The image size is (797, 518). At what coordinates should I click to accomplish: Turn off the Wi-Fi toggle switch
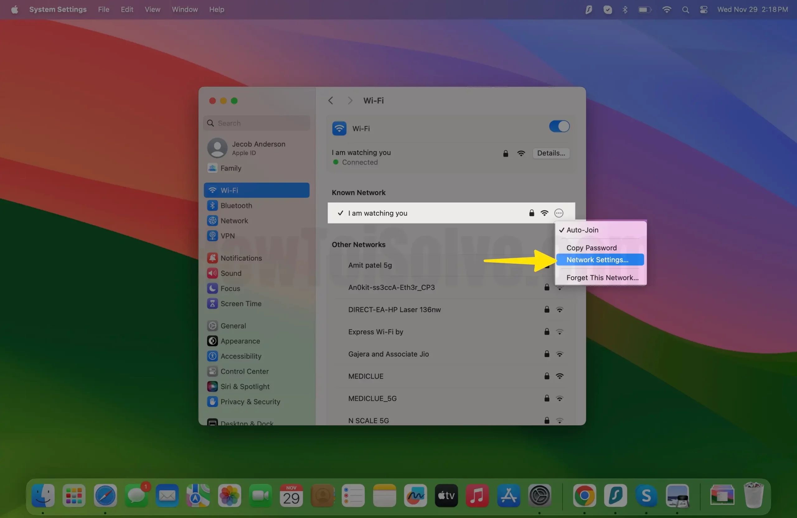pyautogui.click(x=559, y=127)
